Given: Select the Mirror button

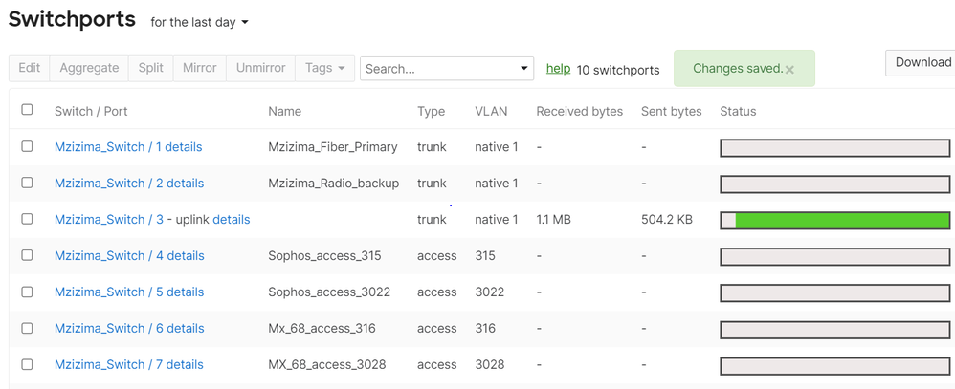Looking at the screenshot, I should [200, 68].
